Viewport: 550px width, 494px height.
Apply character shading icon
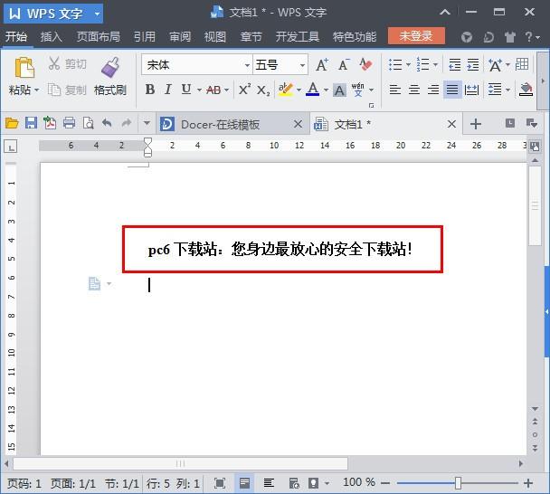339,90
